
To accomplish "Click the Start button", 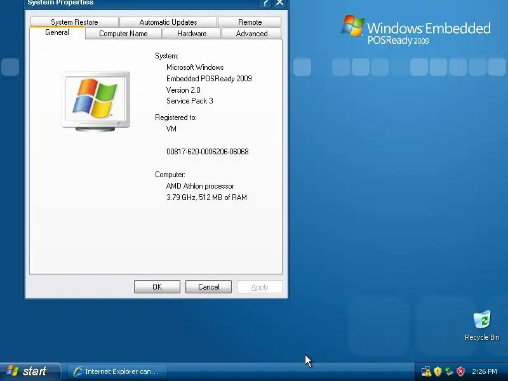I will coord(30,371).
